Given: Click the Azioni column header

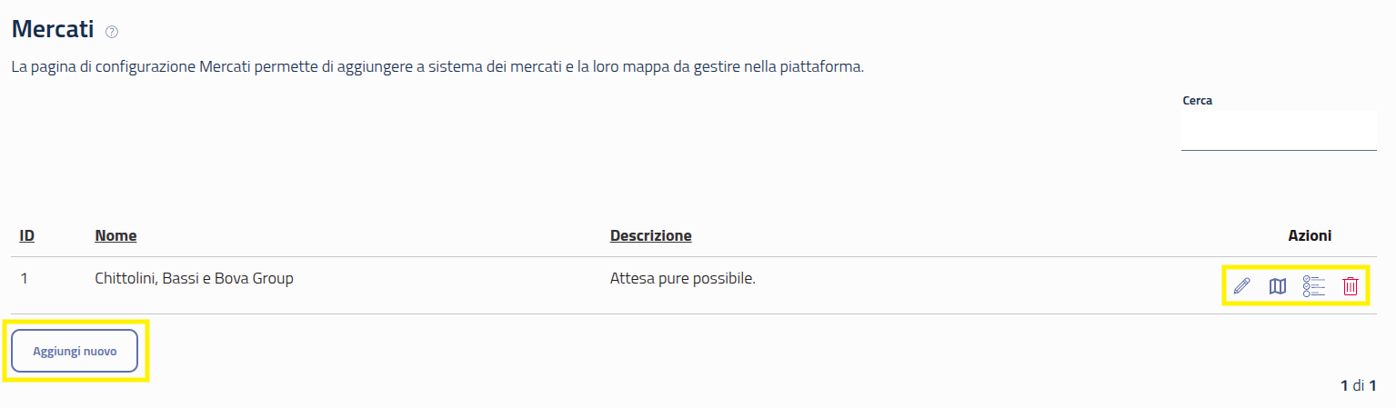Looking at the screenshot, I should point(1310,236).
